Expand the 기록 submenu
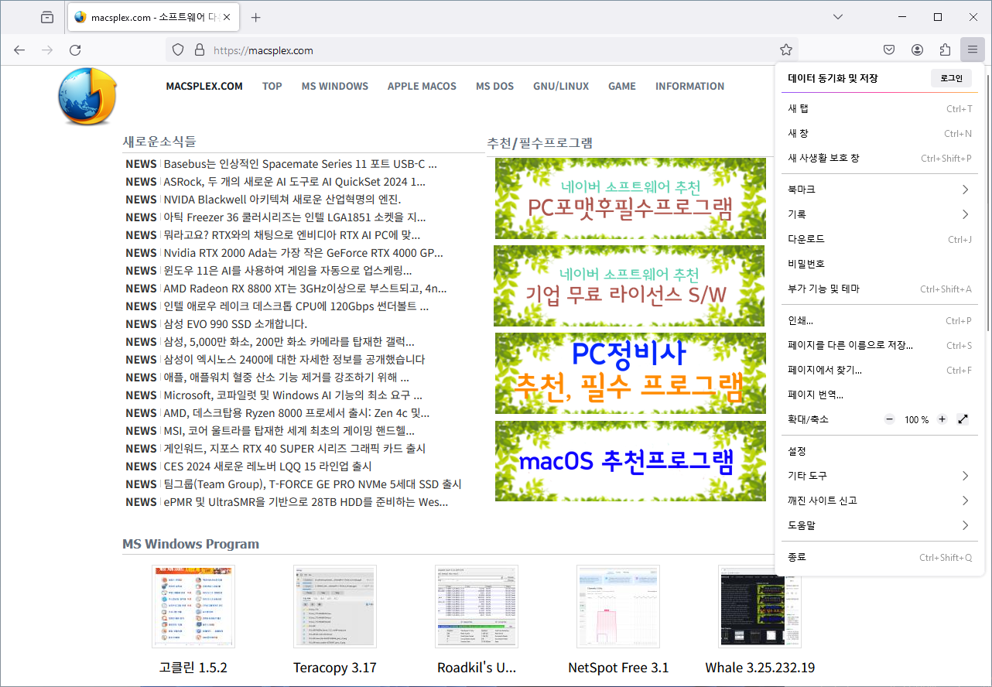The image size is (992, 687). pyautogui.click(x=881, y=214)
